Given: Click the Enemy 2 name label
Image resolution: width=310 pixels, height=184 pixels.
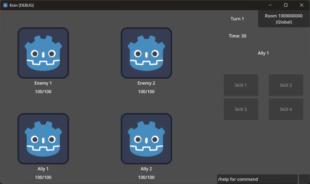Looking at the screenshot, I should [x=146, y=83].
